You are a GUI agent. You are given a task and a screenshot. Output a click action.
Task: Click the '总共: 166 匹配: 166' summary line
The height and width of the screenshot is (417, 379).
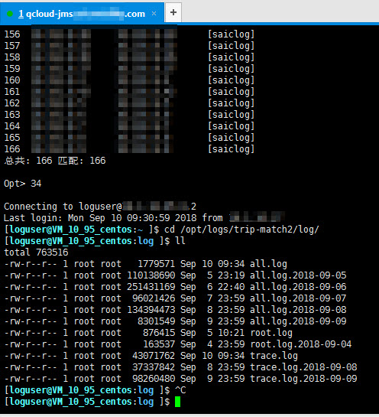pos(55,161)
